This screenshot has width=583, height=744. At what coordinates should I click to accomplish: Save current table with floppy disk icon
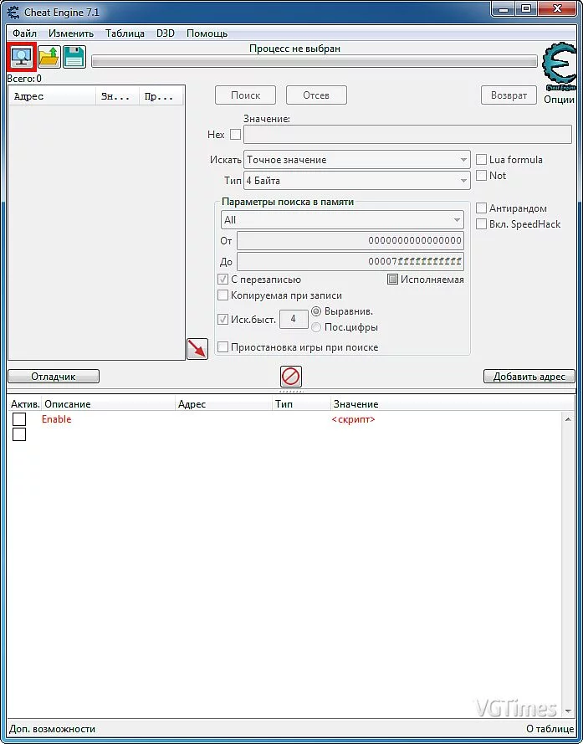click(x=74, y=58)
